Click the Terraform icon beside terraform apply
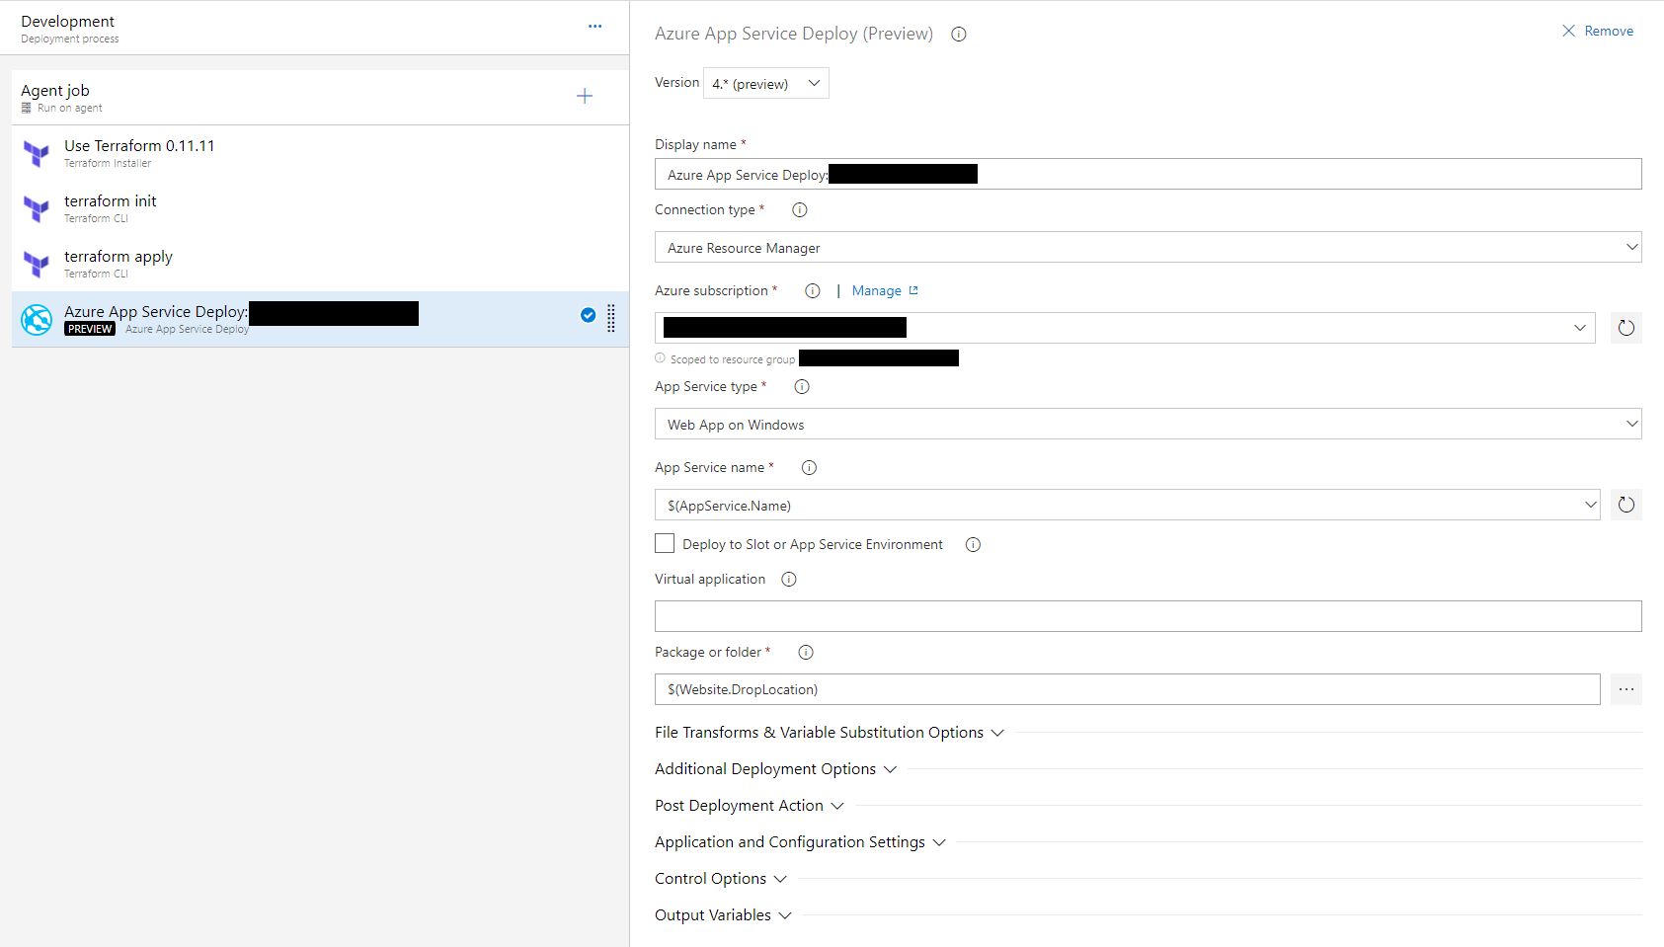Viewport: 1664px width, 947px height. tap(37, 264)
